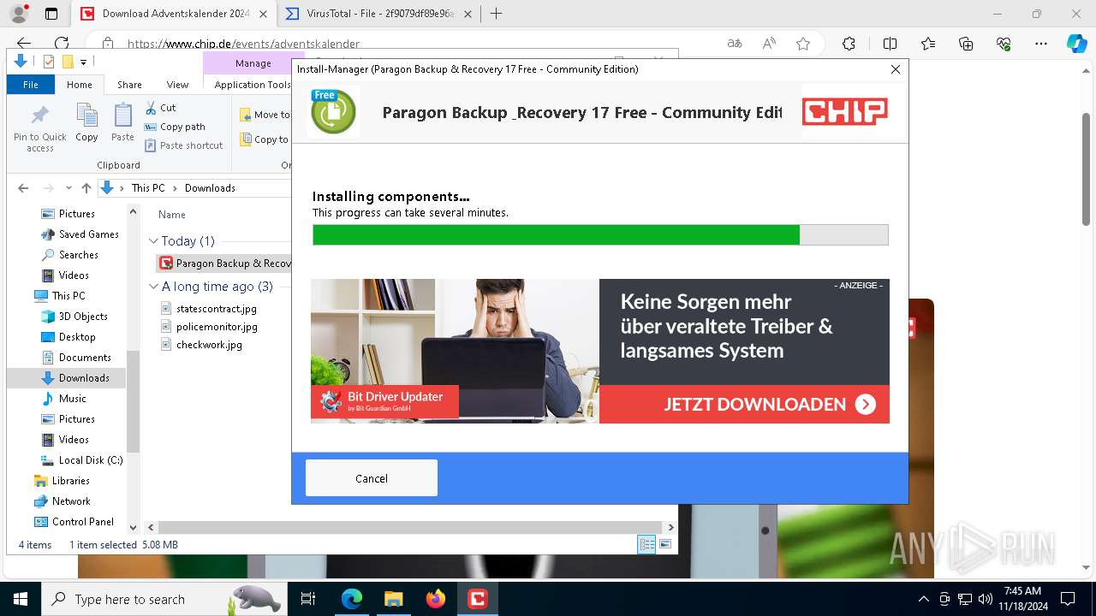This screenshot has width=1096, height=616.
Task: Close the Install-Manager dialog
Action: 896,69
